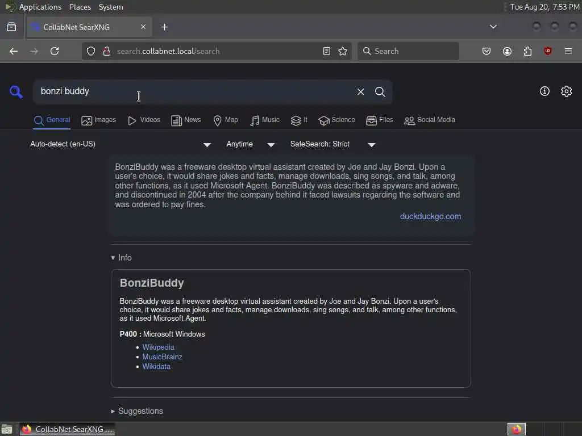Open the About info icon
Image resolution: width=582 pixels, height=436 pixels.
pos(544,91)
